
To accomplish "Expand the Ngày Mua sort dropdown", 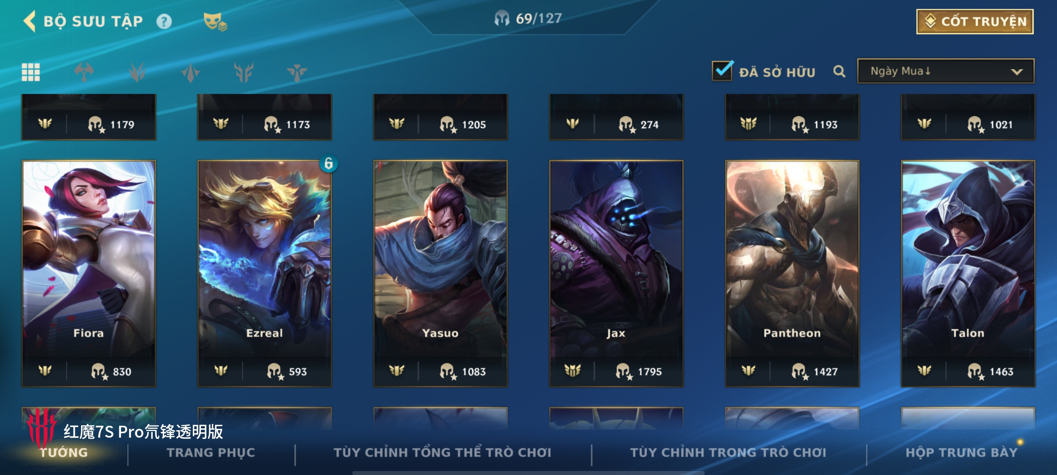I will coord(946,71).
